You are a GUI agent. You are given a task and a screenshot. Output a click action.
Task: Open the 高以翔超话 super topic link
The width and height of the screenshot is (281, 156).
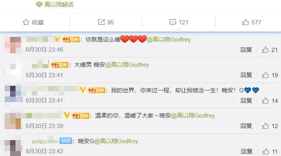(55, 5)
